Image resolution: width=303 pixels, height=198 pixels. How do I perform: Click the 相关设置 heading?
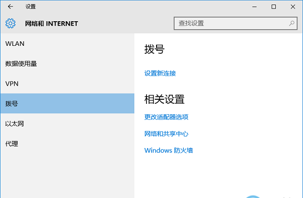tap(165, 99)
